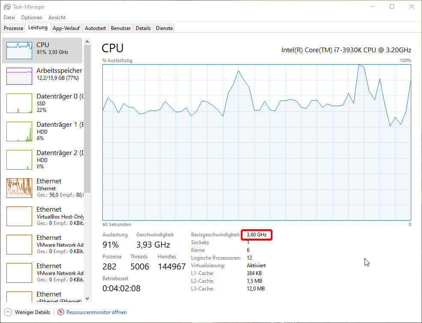The image size is (422, 323).
Task: Open the App-Verlauf tab
Action: [x=66, y=28]
